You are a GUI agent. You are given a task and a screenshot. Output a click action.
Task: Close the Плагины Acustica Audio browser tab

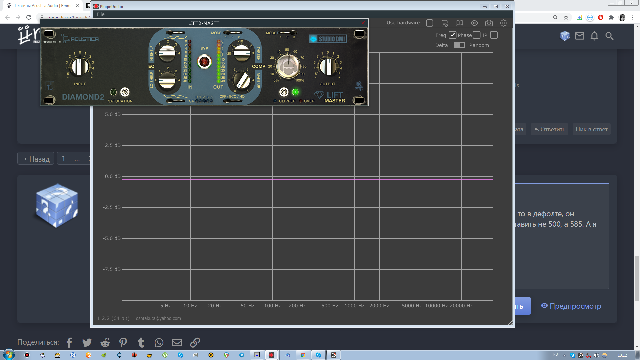(x=77, y=6)
